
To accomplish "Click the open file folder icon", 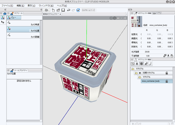I will point(58,10).
